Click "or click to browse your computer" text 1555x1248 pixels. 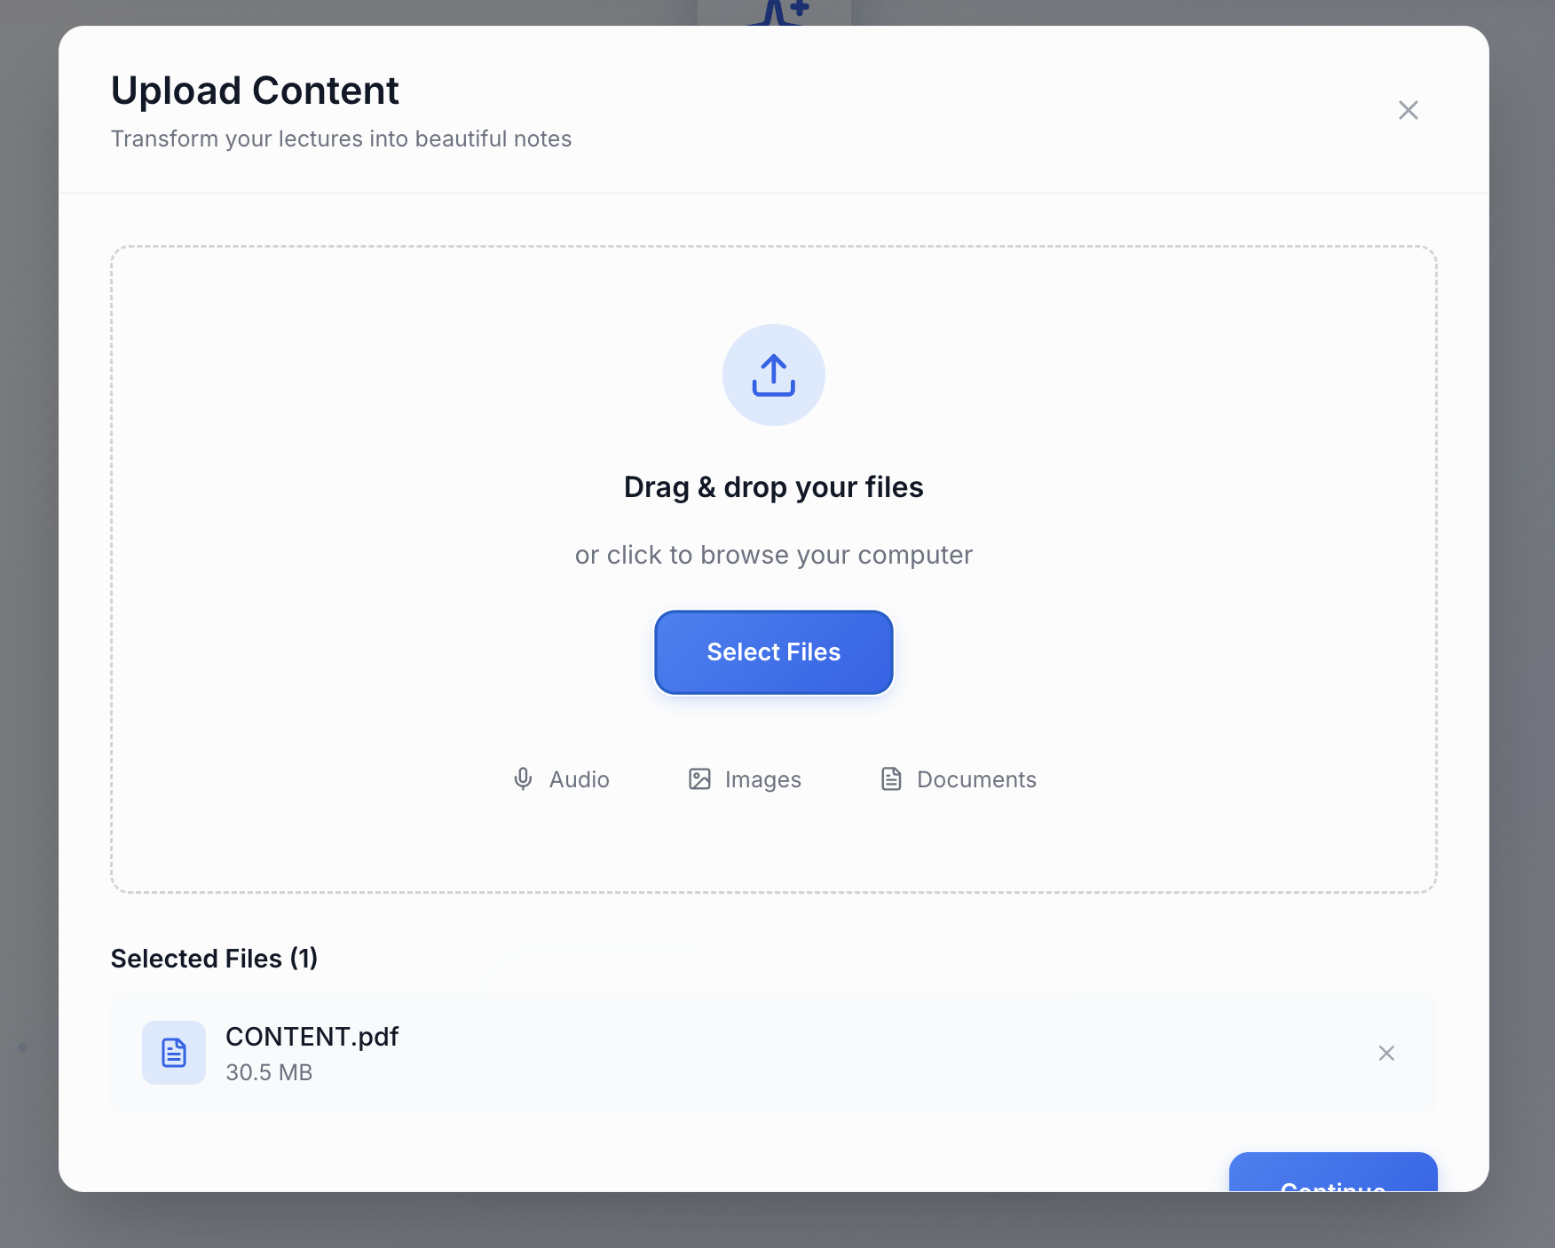[773, 555]
